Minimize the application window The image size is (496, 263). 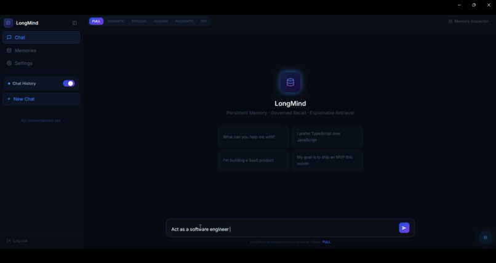[x=459, y=5]
